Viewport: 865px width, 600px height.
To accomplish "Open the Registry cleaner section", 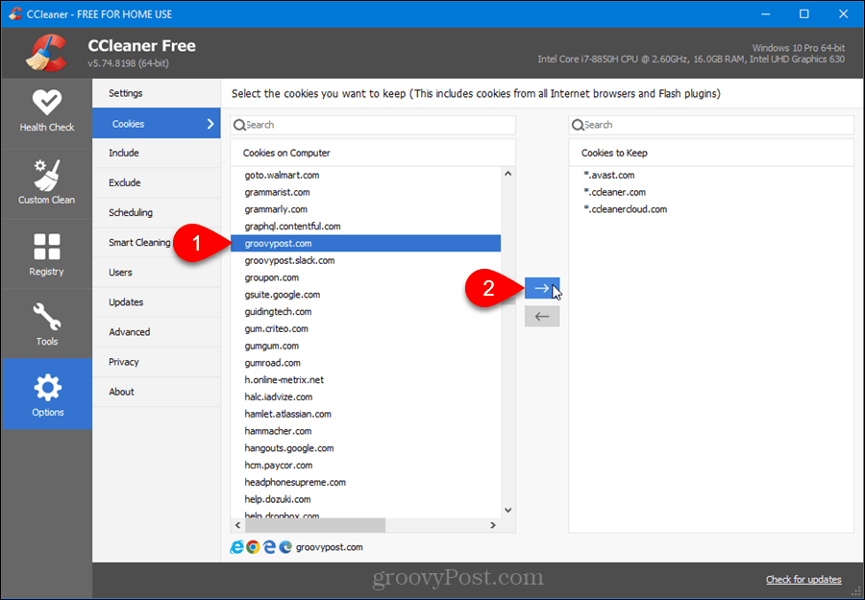I will tap(47, 254).
